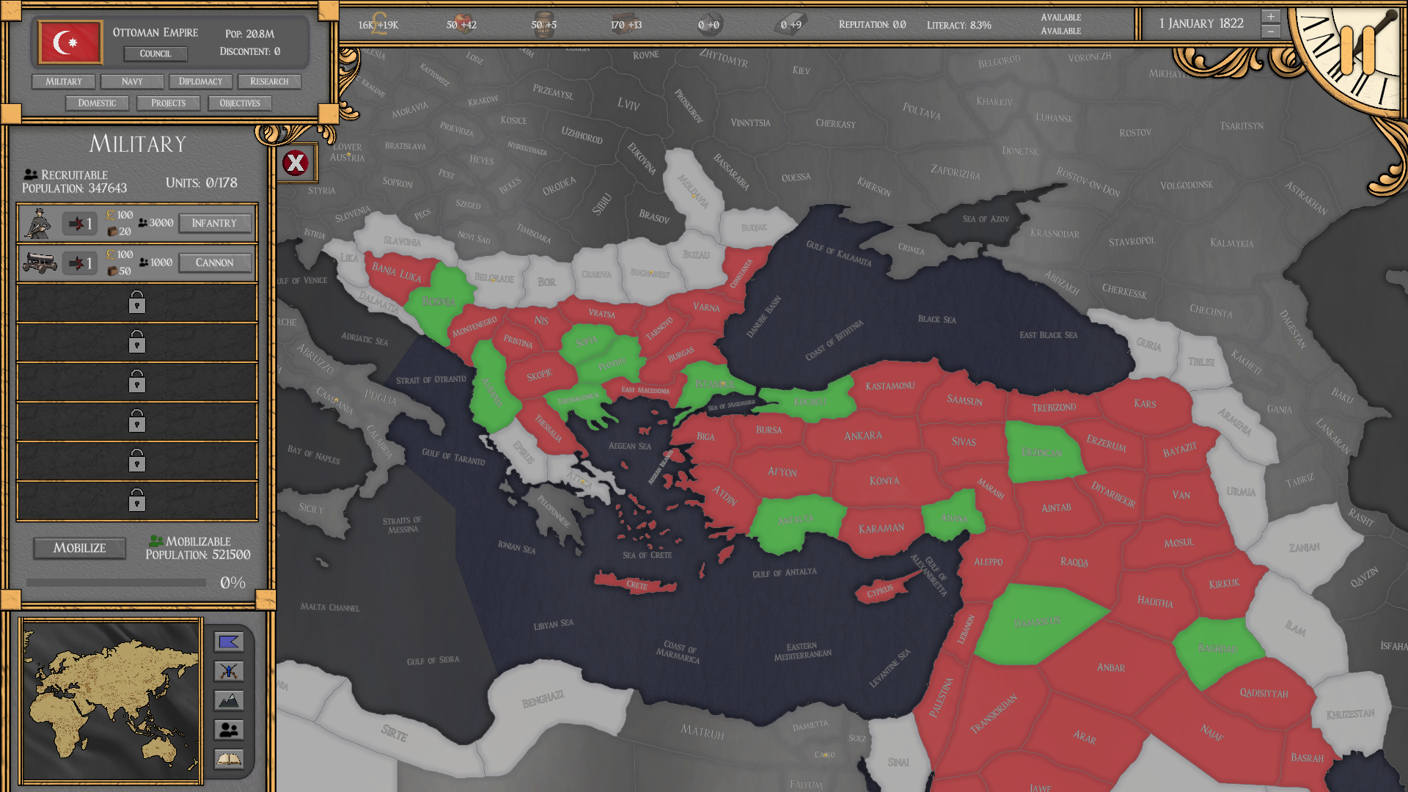The image size is (1408, 792).
Task: Click the mobilization progress bar
Action: 117,583
